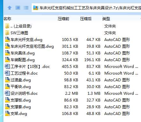141x122 pixels.
Task: Click AutoCAD 图形 type in 支架.dwg row
Action: click(x=117, y=114)
